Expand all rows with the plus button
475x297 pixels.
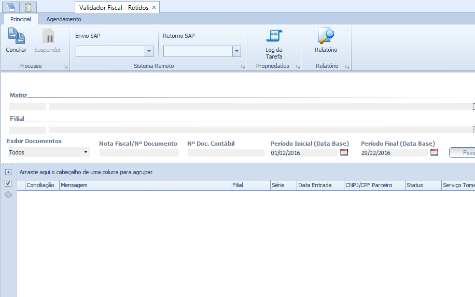pyautogui.click(x=8, y=172)
